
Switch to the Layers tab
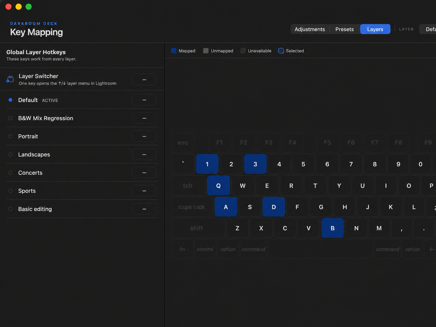(x=375, y=29)
